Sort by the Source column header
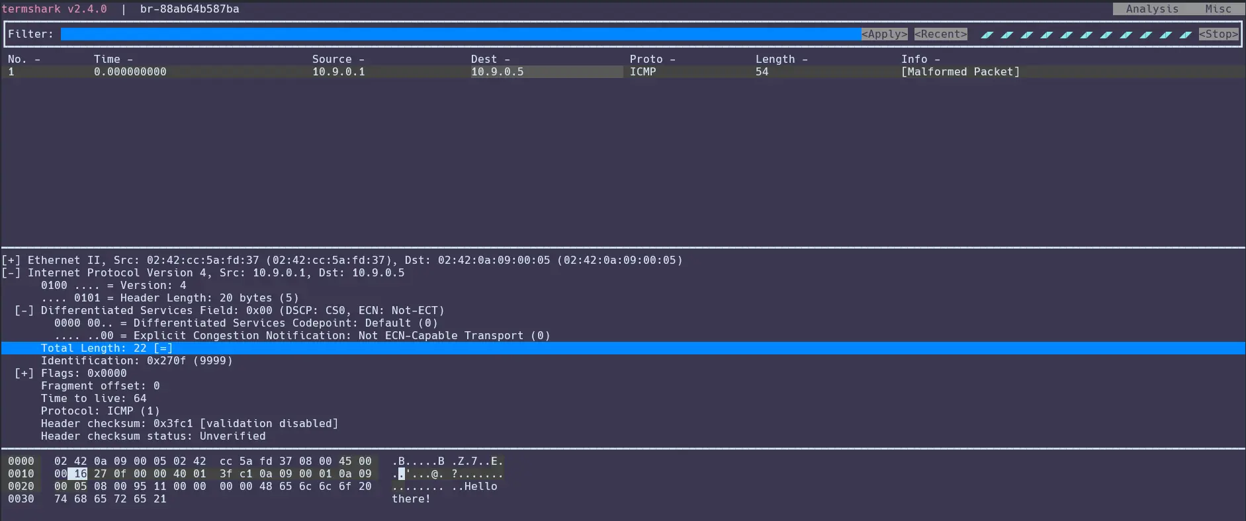The height and width of the screenshot is (521, 1246). tap(338, 60)
